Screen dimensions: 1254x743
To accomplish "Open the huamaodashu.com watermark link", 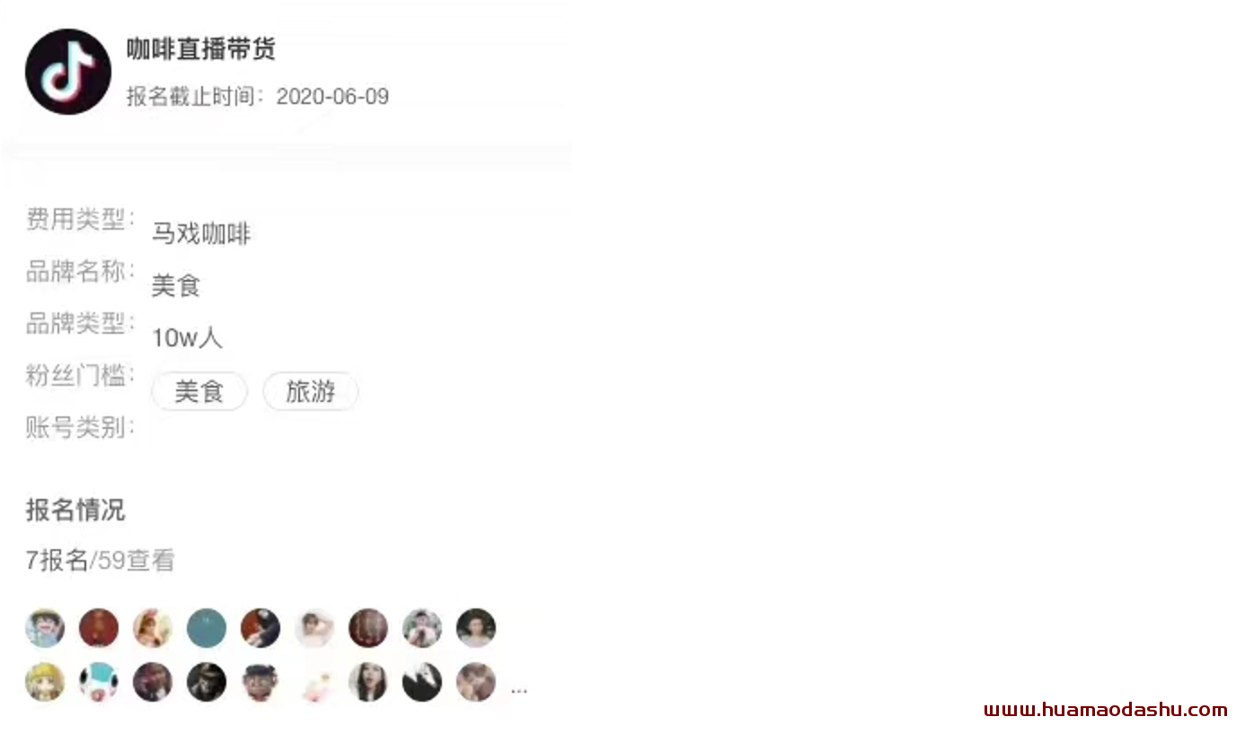I will point(1106,710).
